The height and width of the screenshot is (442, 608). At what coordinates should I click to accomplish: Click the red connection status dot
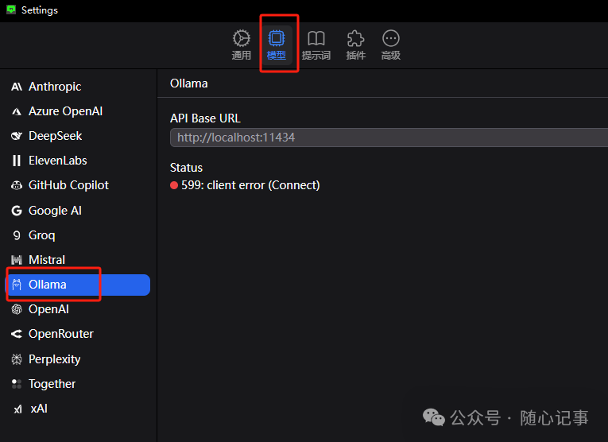pyautogui.click(x=174, y=185)
